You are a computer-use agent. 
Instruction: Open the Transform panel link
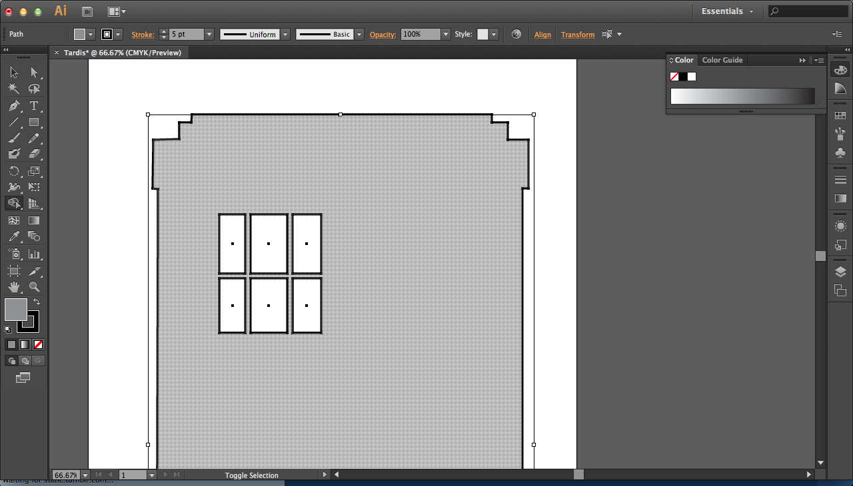click(x=578, y=35)
